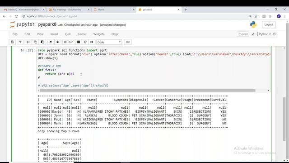Click the 'Survival' column header in output

pyautogui.click(x=219, y=100)
